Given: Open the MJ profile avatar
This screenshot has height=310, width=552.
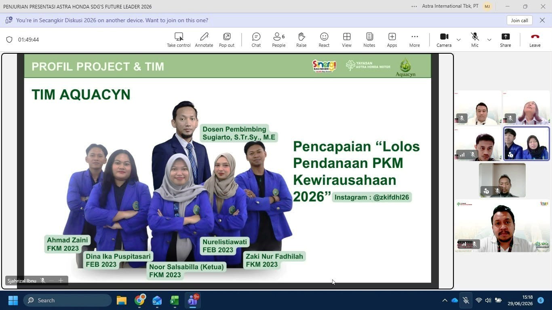Looking at the screenshot, I should [x=487, y=6].
